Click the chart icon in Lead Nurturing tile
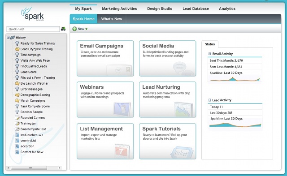 (183, 109)
